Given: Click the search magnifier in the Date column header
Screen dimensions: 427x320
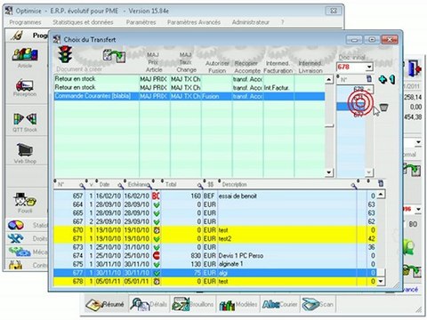Looking at the screenshot, I should pos(120,185).
